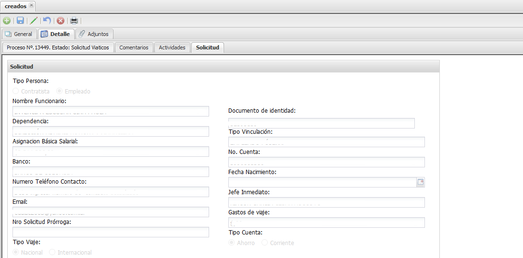Click the green pencil edit icon
523x258 pixels.
34,21
